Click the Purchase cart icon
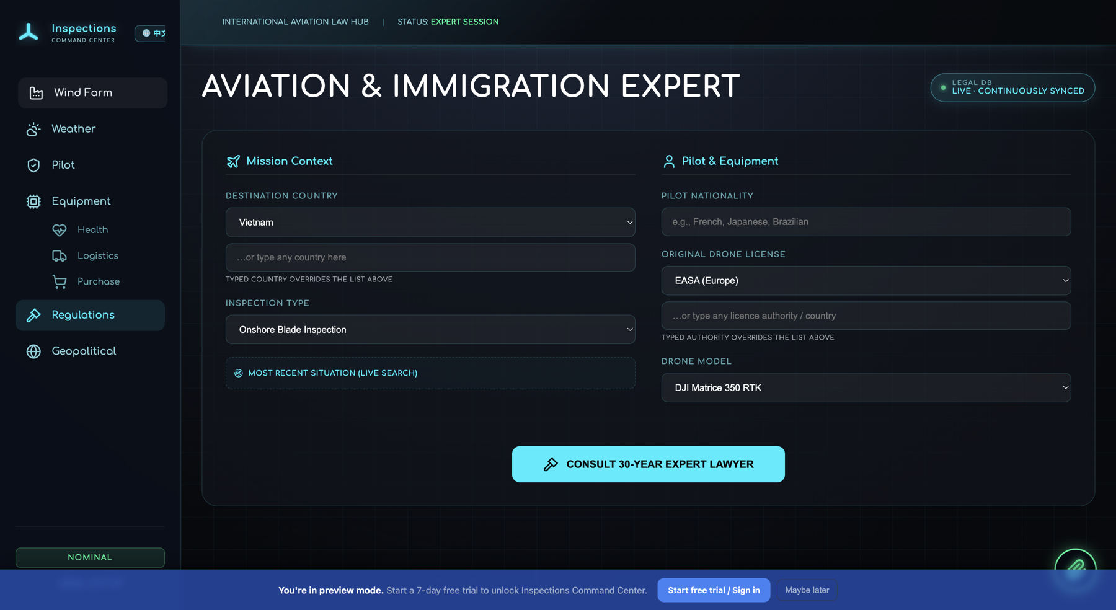The height and width of the screenshot is (610, 1116). [60, 281]
